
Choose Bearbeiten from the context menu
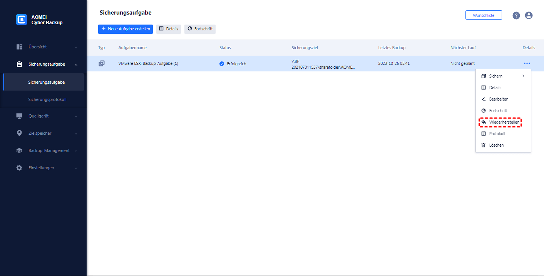pyautogui.click(x=503, y=99)
